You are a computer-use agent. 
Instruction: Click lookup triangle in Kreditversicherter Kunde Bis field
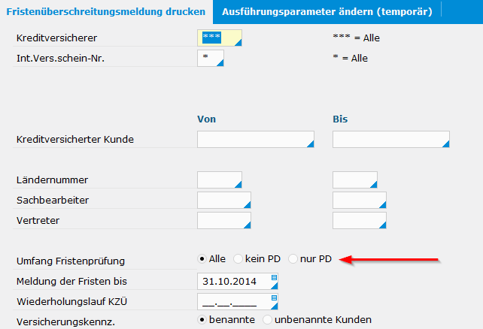point(445,144)
